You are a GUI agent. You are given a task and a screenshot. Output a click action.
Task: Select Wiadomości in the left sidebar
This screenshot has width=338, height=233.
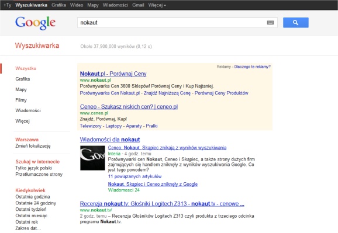click(28, 110)
